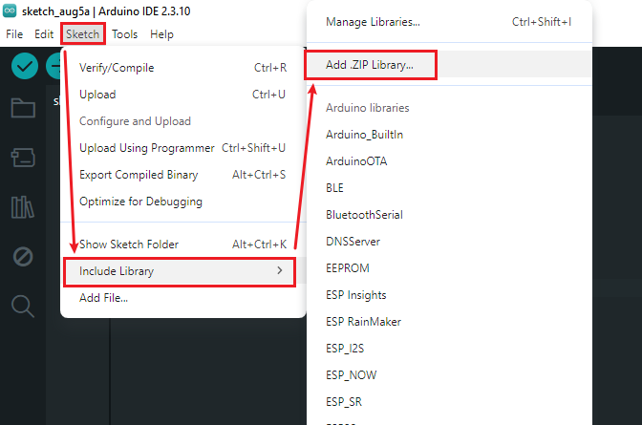642x425 pixels.
Task: Include the ESP_I2S library
Action: pyautogui.click(x=449, y=349)
